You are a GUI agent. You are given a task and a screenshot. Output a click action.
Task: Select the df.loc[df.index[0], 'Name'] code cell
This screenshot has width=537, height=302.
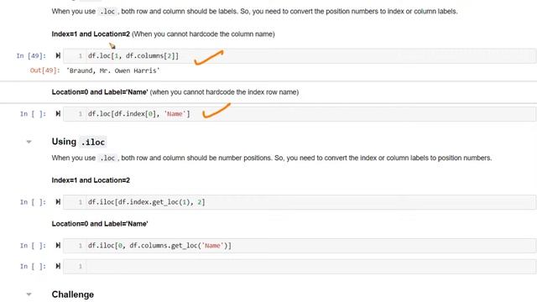tap(300, 114)
